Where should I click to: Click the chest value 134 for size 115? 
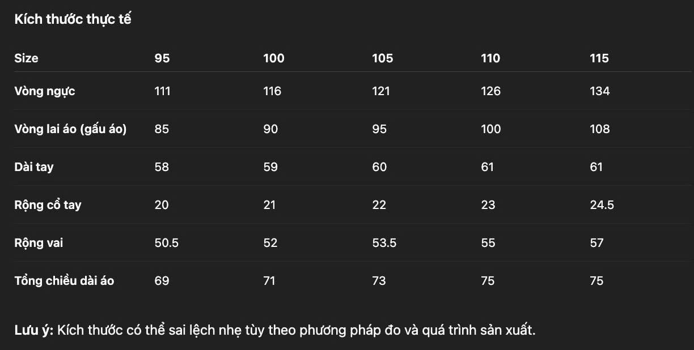point(600,91)
